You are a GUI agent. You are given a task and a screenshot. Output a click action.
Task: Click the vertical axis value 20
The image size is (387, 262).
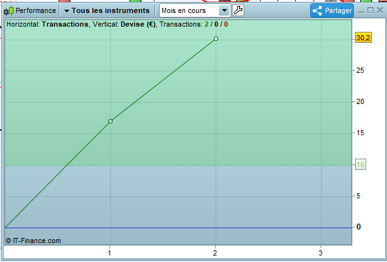pyautogui.click(x=360, y=101)
